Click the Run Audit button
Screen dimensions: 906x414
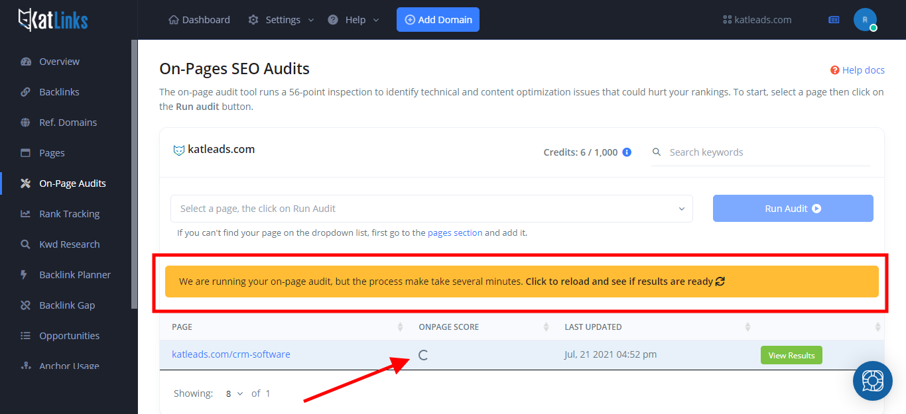793,208
